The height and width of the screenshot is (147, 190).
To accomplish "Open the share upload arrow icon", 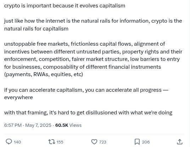I will 180,142.
